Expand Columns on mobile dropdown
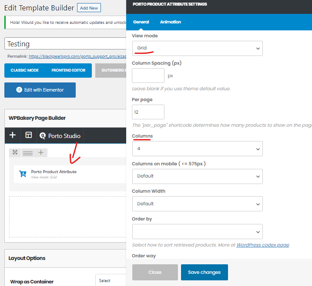Viewport: 312px width, 286px height. click(x=198, y=176)
